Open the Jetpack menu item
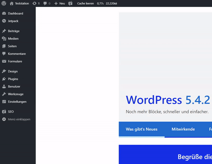The height and width of the screenshot is (164, 212). (x=13, y=21)
